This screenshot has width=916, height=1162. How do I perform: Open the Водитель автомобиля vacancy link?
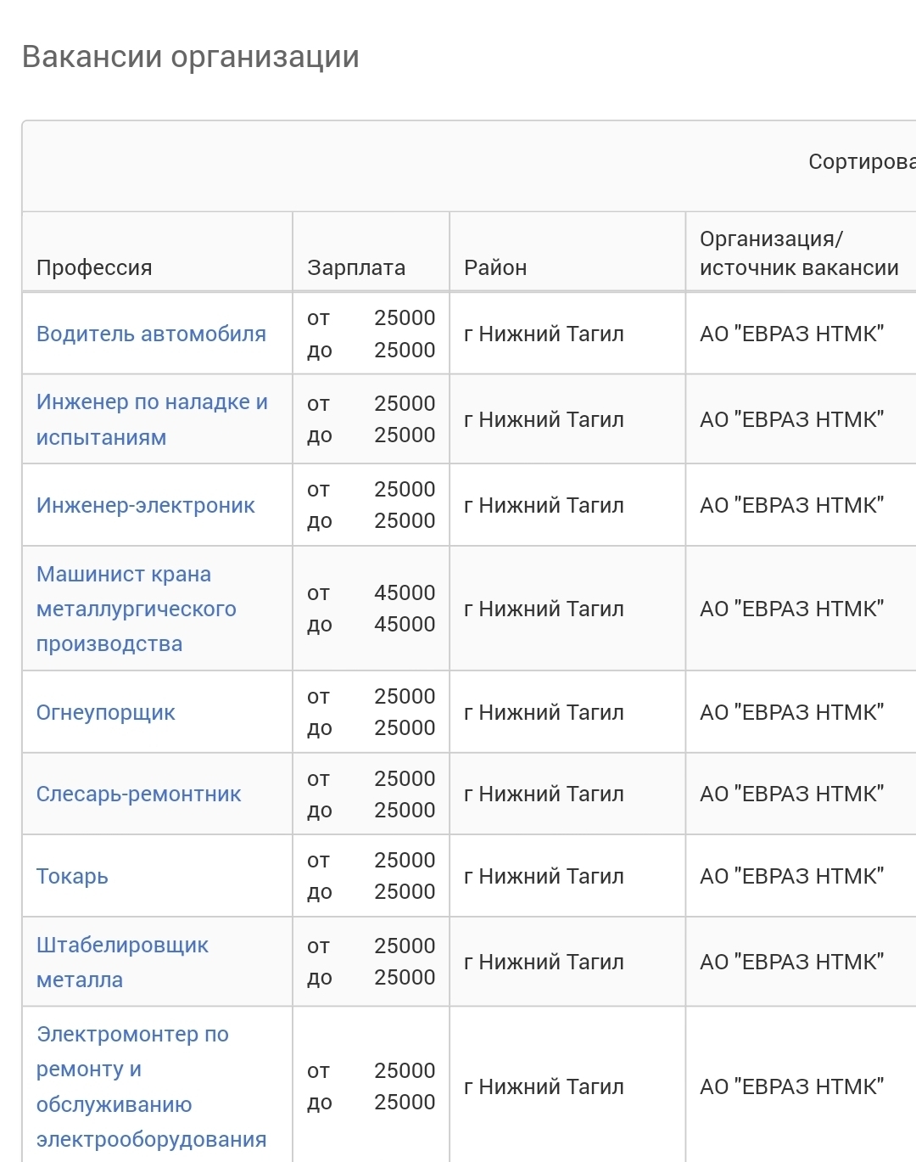click(151, 334)
